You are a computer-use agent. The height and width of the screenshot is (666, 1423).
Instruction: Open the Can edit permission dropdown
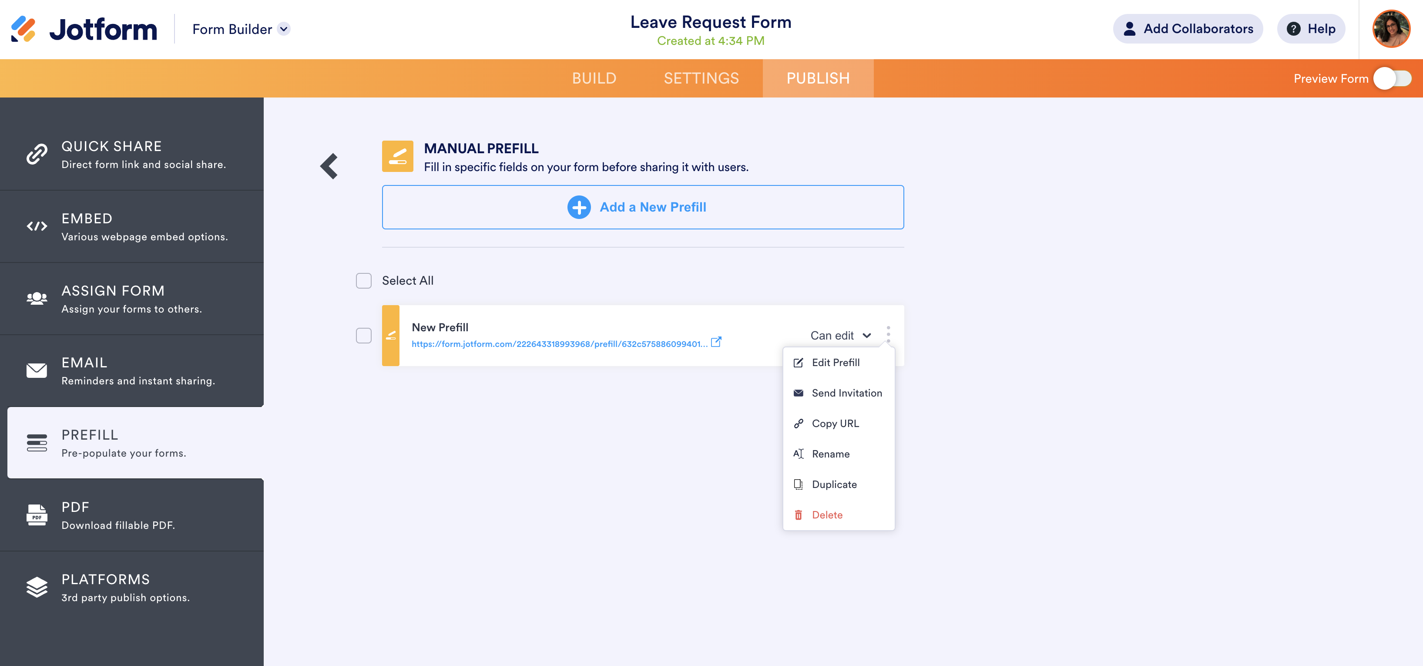pyautogui.click(x=840, y=336)
